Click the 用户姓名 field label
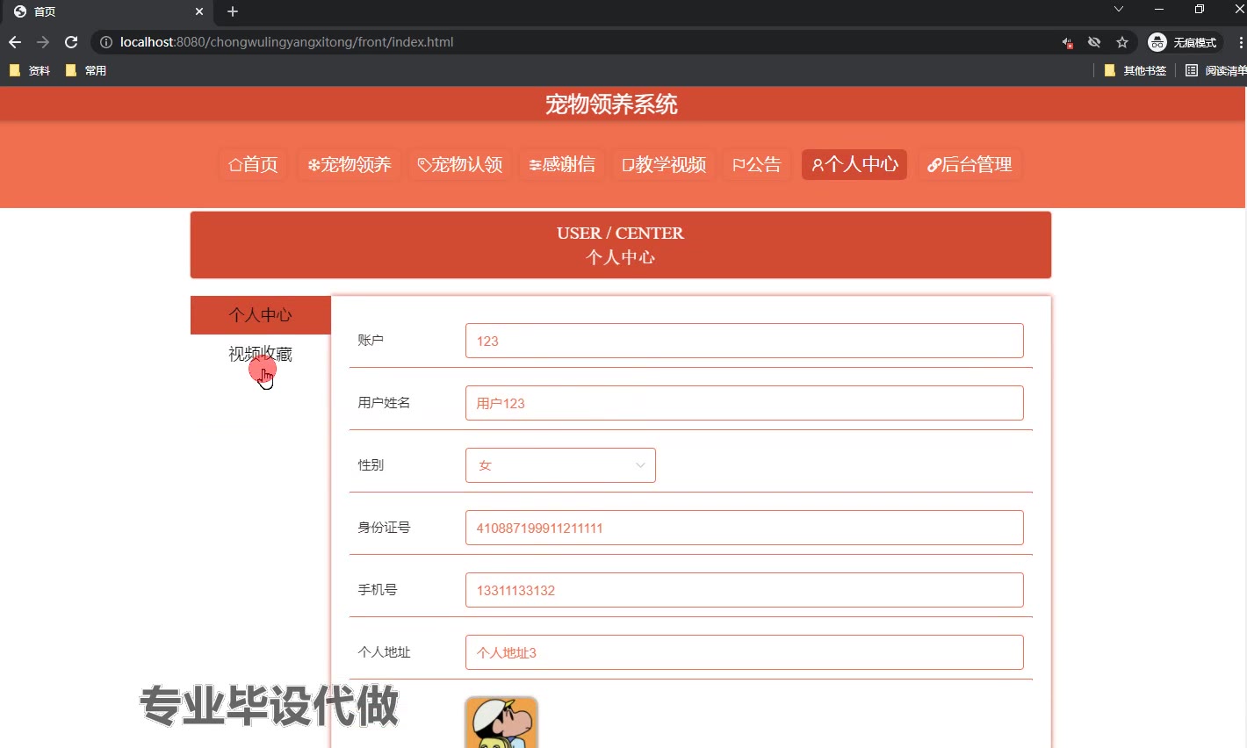This screenshot has height=748, width=1247. pyautogui.click(x=384, y=403)
